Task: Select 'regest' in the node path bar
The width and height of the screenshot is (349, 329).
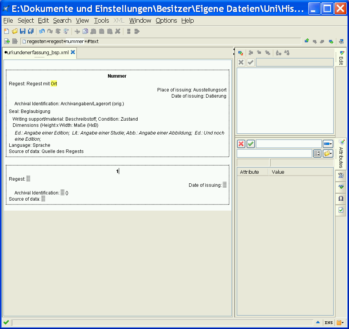Action: pyautogui.click(x=56, y=42)
